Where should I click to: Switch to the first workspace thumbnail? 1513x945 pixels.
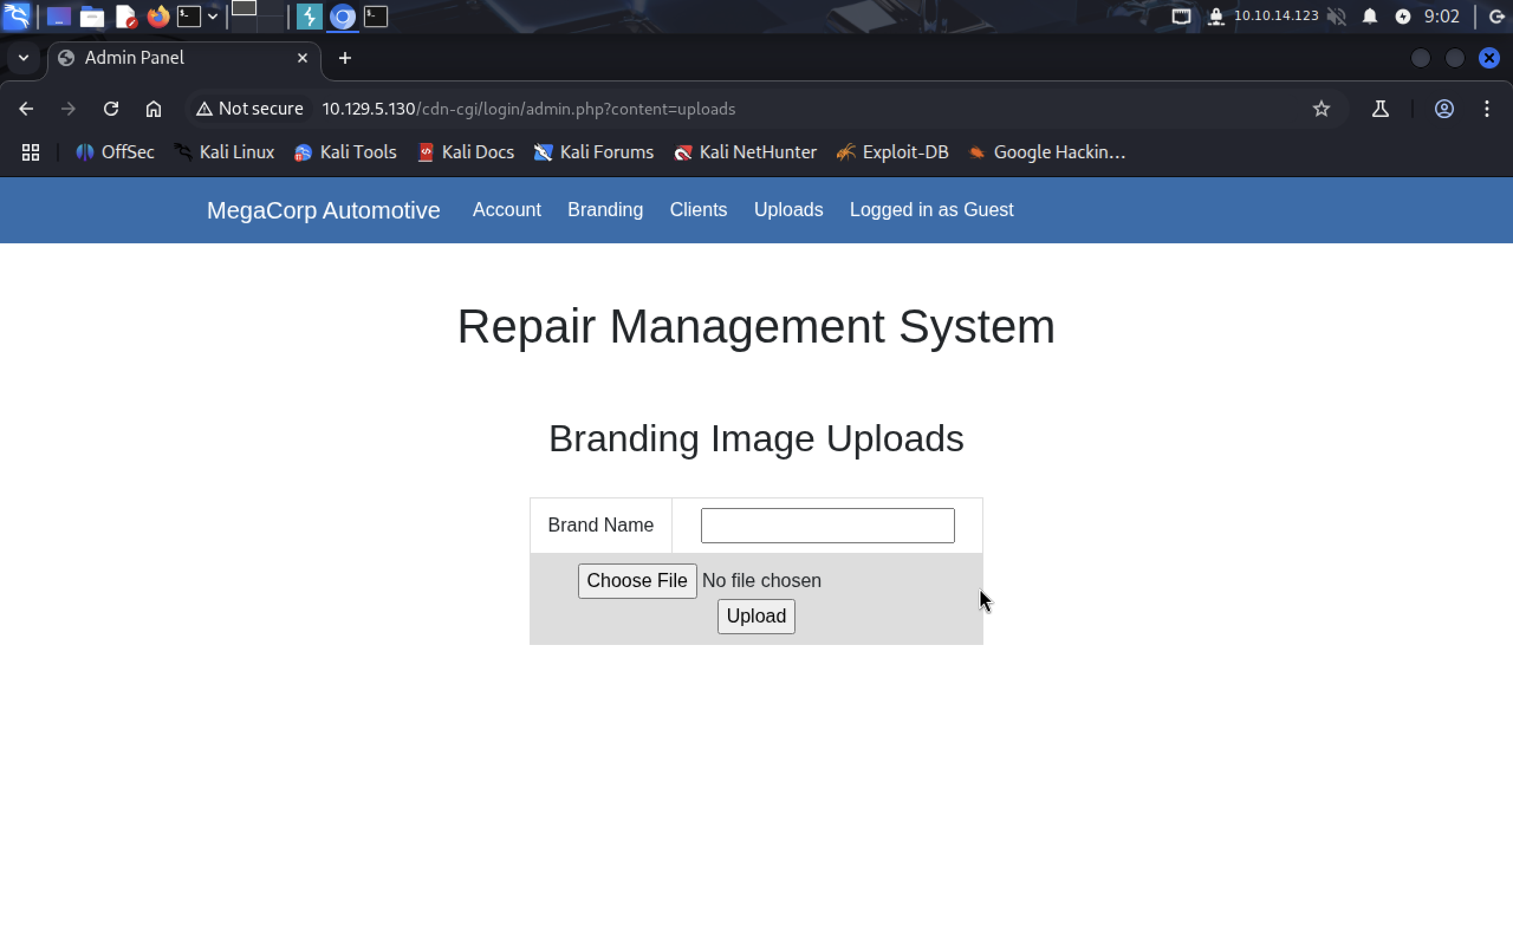tap(244, 9)
